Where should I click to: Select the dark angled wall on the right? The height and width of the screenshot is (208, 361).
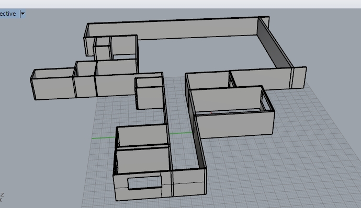coord(274,43)
